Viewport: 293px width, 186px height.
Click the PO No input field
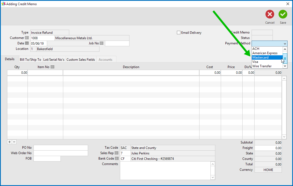[61, 148]
